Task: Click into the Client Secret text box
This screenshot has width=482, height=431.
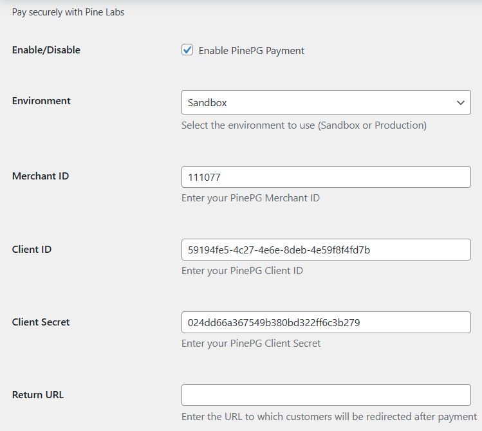Action: 326,322
